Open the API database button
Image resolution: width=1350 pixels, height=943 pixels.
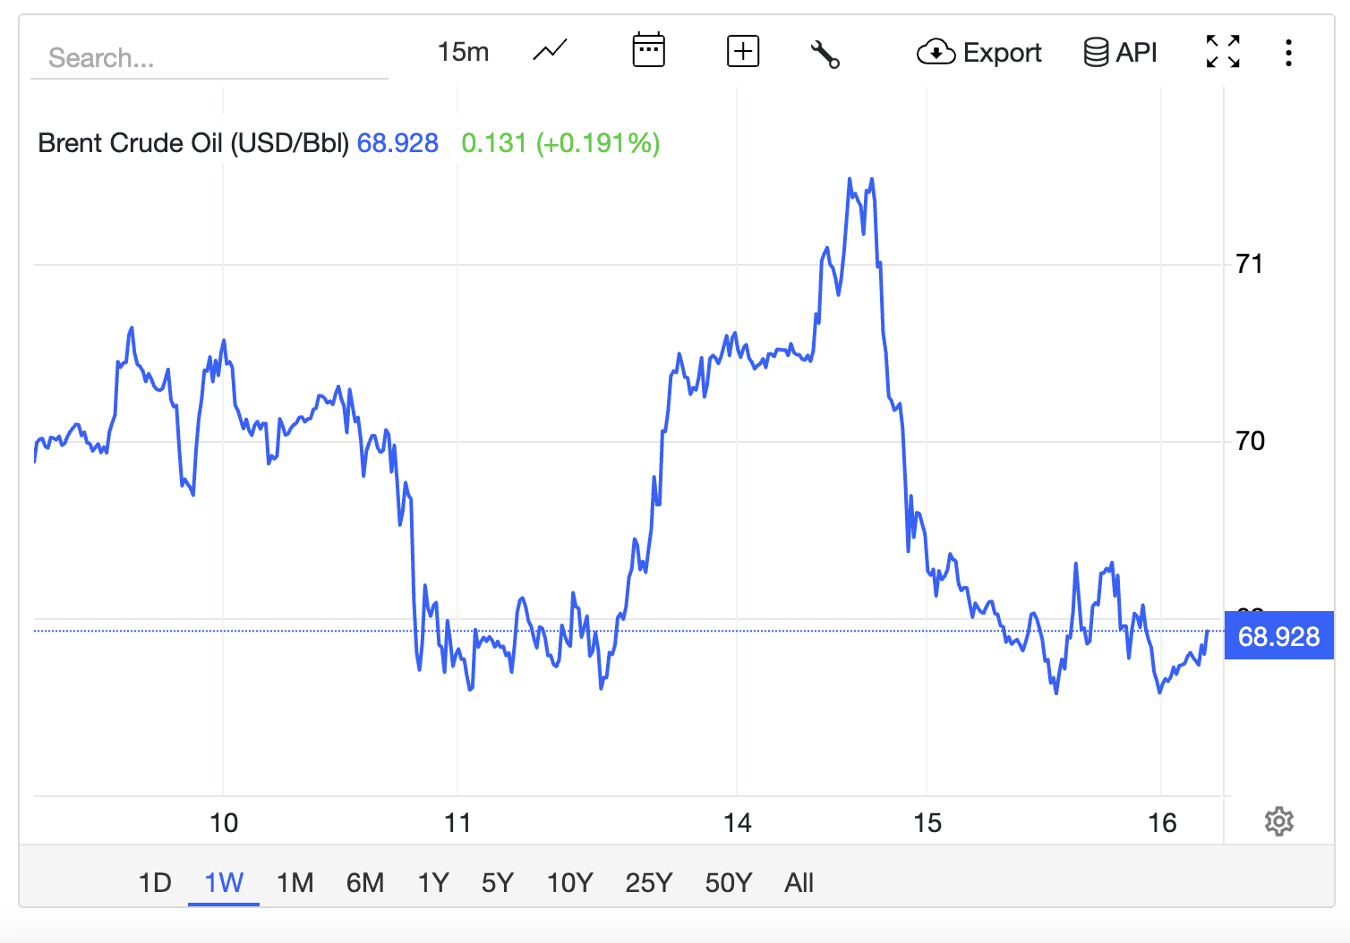1120,53
